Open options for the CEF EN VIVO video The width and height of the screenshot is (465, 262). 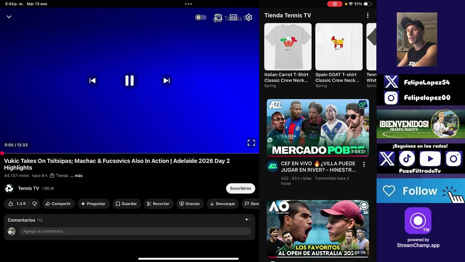(364, 164)
